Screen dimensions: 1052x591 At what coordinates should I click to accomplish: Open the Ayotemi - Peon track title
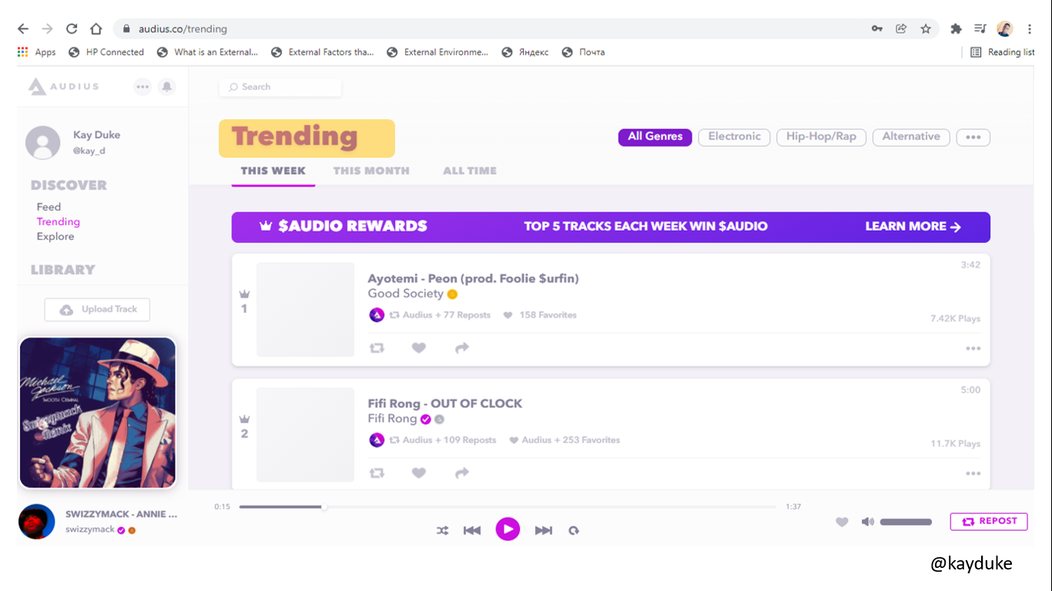click(474, 279)
